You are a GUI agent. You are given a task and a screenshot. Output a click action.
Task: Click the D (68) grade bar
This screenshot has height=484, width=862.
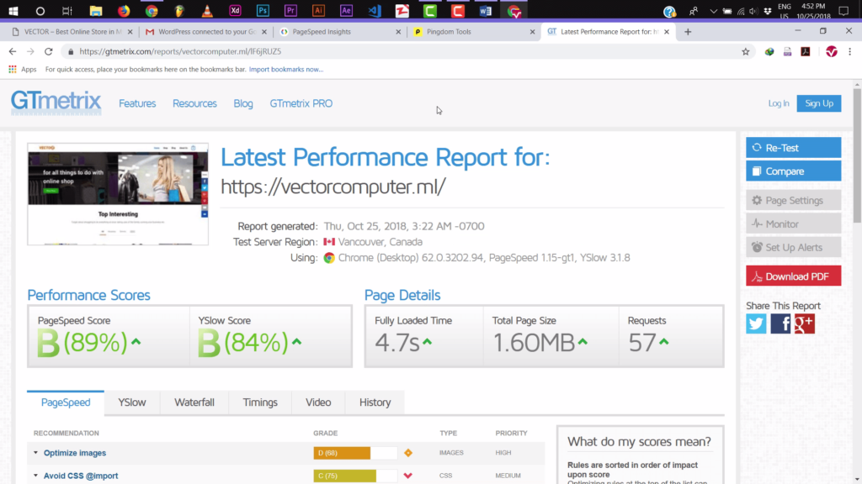click(x=355, y=453)
